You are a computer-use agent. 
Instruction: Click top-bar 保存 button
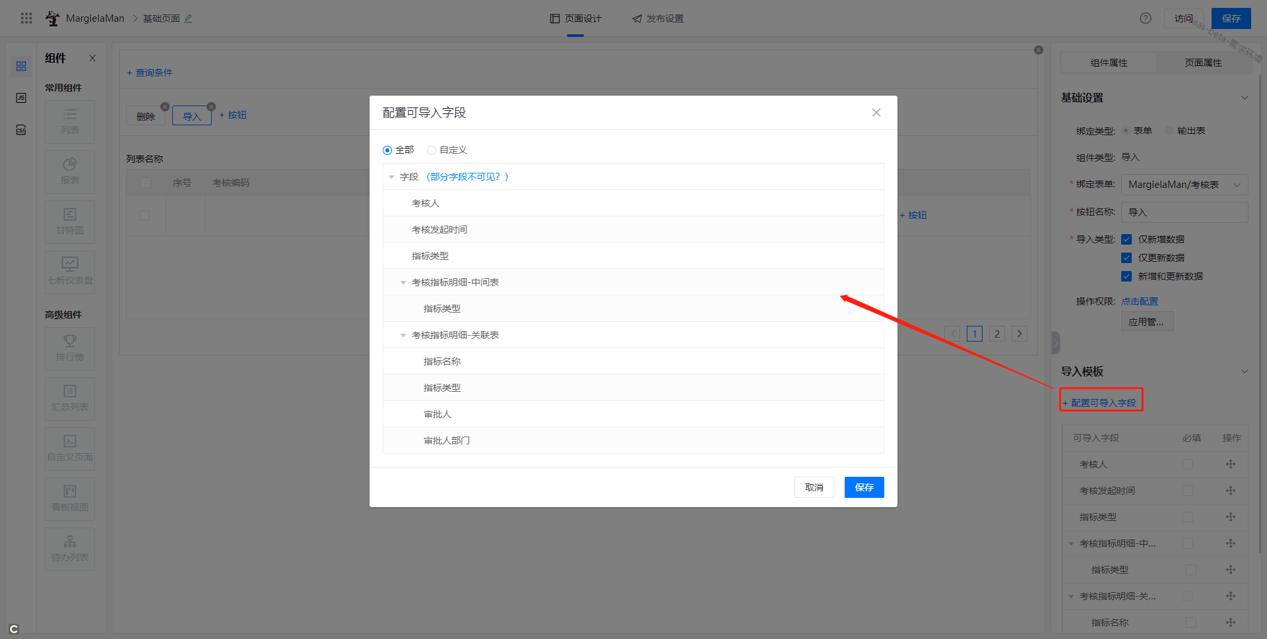(1231, 18)
